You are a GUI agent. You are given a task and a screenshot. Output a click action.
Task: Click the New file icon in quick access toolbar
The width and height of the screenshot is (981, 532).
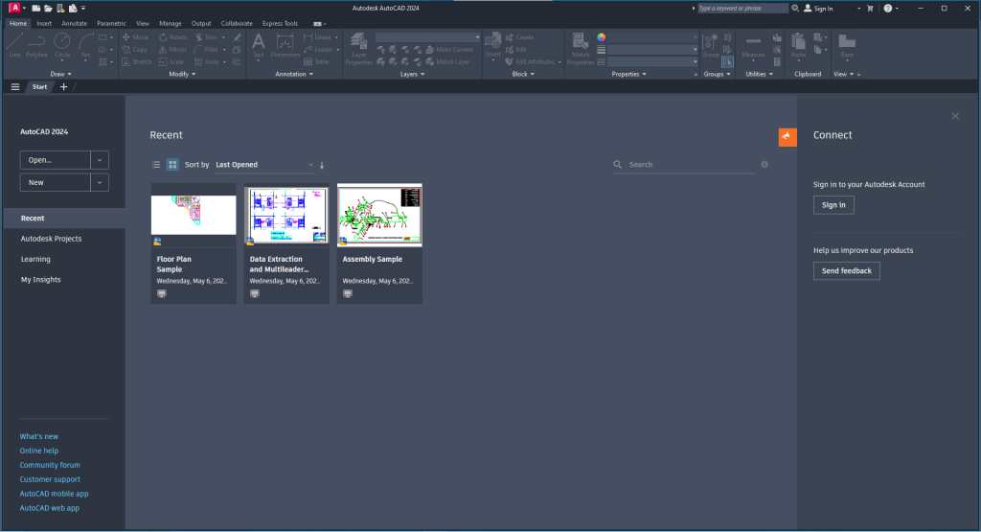(36, 8)
